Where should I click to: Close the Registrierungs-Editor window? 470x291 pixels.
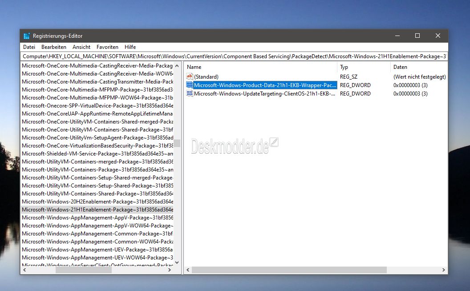(438, 36)
